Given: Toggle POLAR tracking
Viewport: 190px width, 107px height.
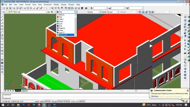Looking at the screenshot, I should tap(54, 102).
